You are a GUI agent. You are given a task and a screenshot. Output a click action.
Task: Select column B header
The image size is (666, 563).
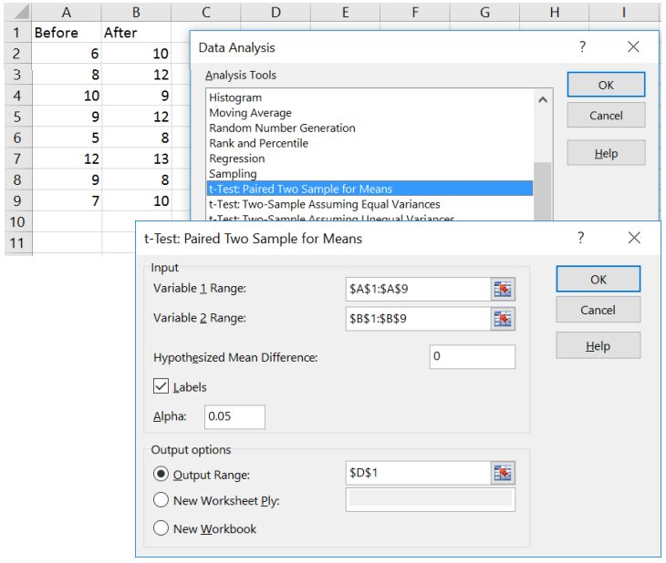click(x=136, y=13)
